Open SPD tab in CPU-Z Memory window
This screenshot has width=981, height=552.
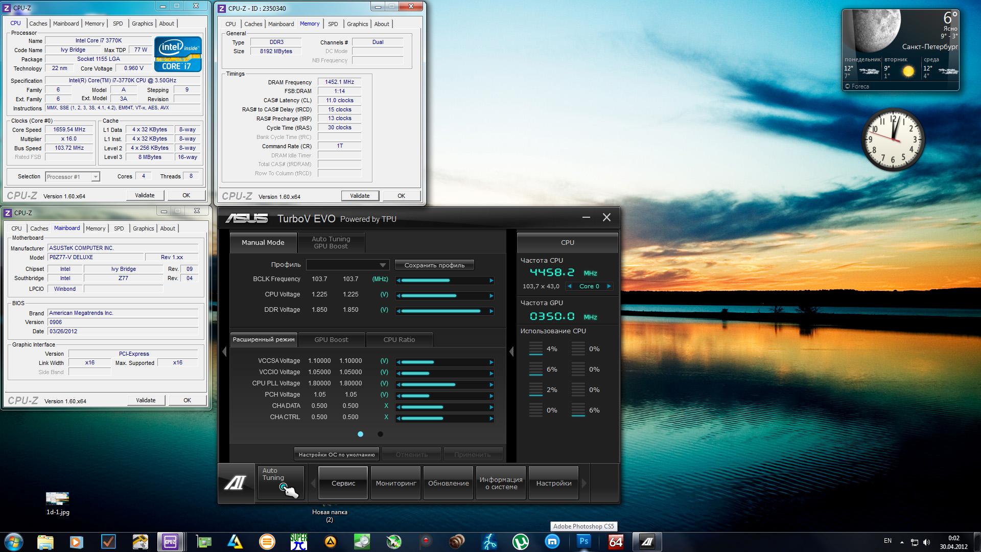[x=333, y=24]
